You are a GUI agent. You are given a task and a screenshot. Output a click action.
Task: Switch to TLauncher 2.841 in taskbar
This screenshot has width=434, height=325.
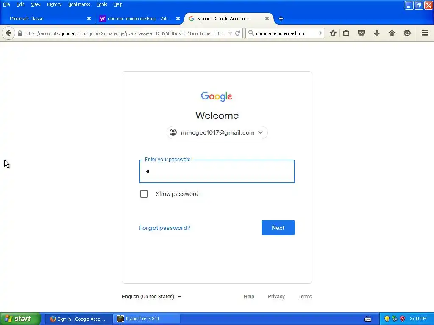pyautogui.click(x=147, y=319)
